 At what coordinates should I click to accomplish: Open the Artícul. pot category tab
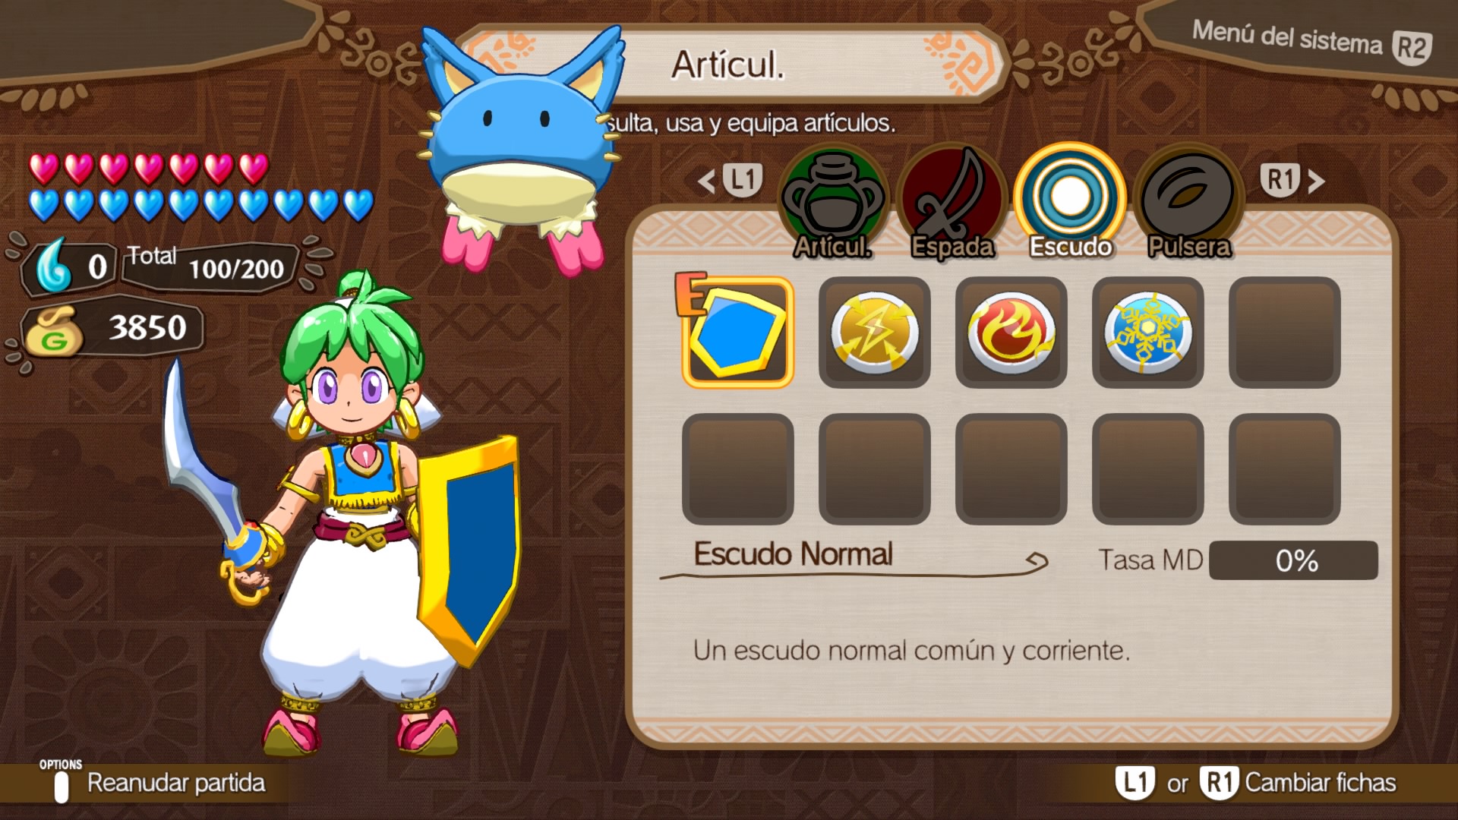(833, 203)
